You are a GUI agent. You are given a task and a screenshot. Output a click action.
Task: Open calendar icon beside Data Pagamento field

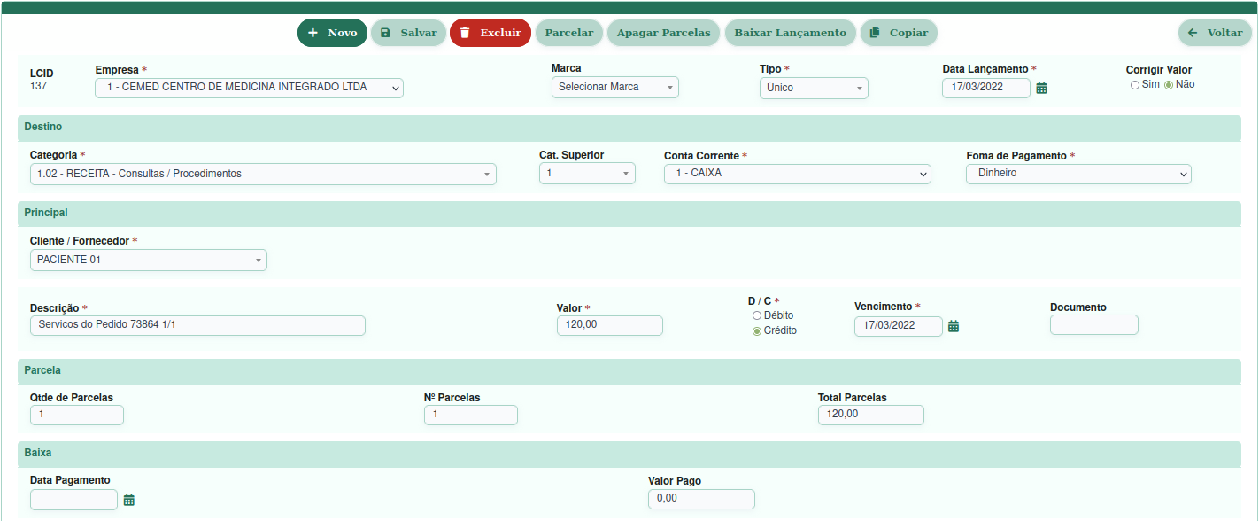point(129,500)
